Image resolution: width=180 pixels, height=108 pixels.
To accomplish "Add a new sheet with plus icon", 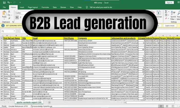I will click(49, 103).
